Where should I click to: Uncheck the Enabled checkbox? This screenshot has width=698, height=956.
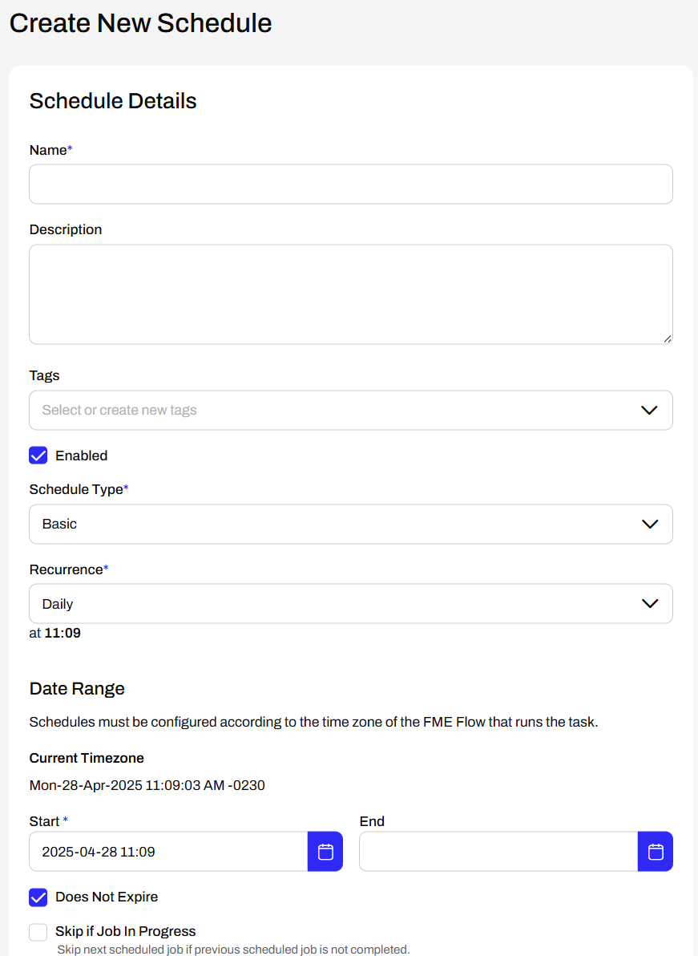click(x=38, y=456)
